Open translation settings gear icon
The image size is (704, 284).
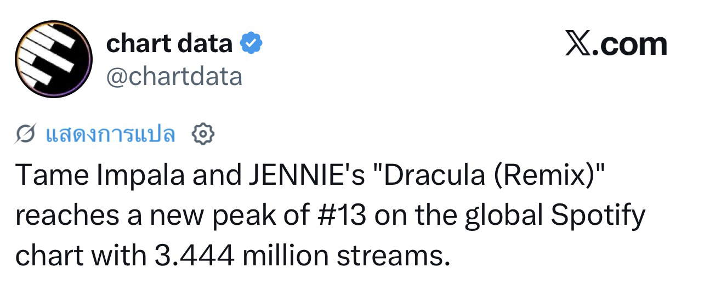pyautogui.click(x=203, y=134)
